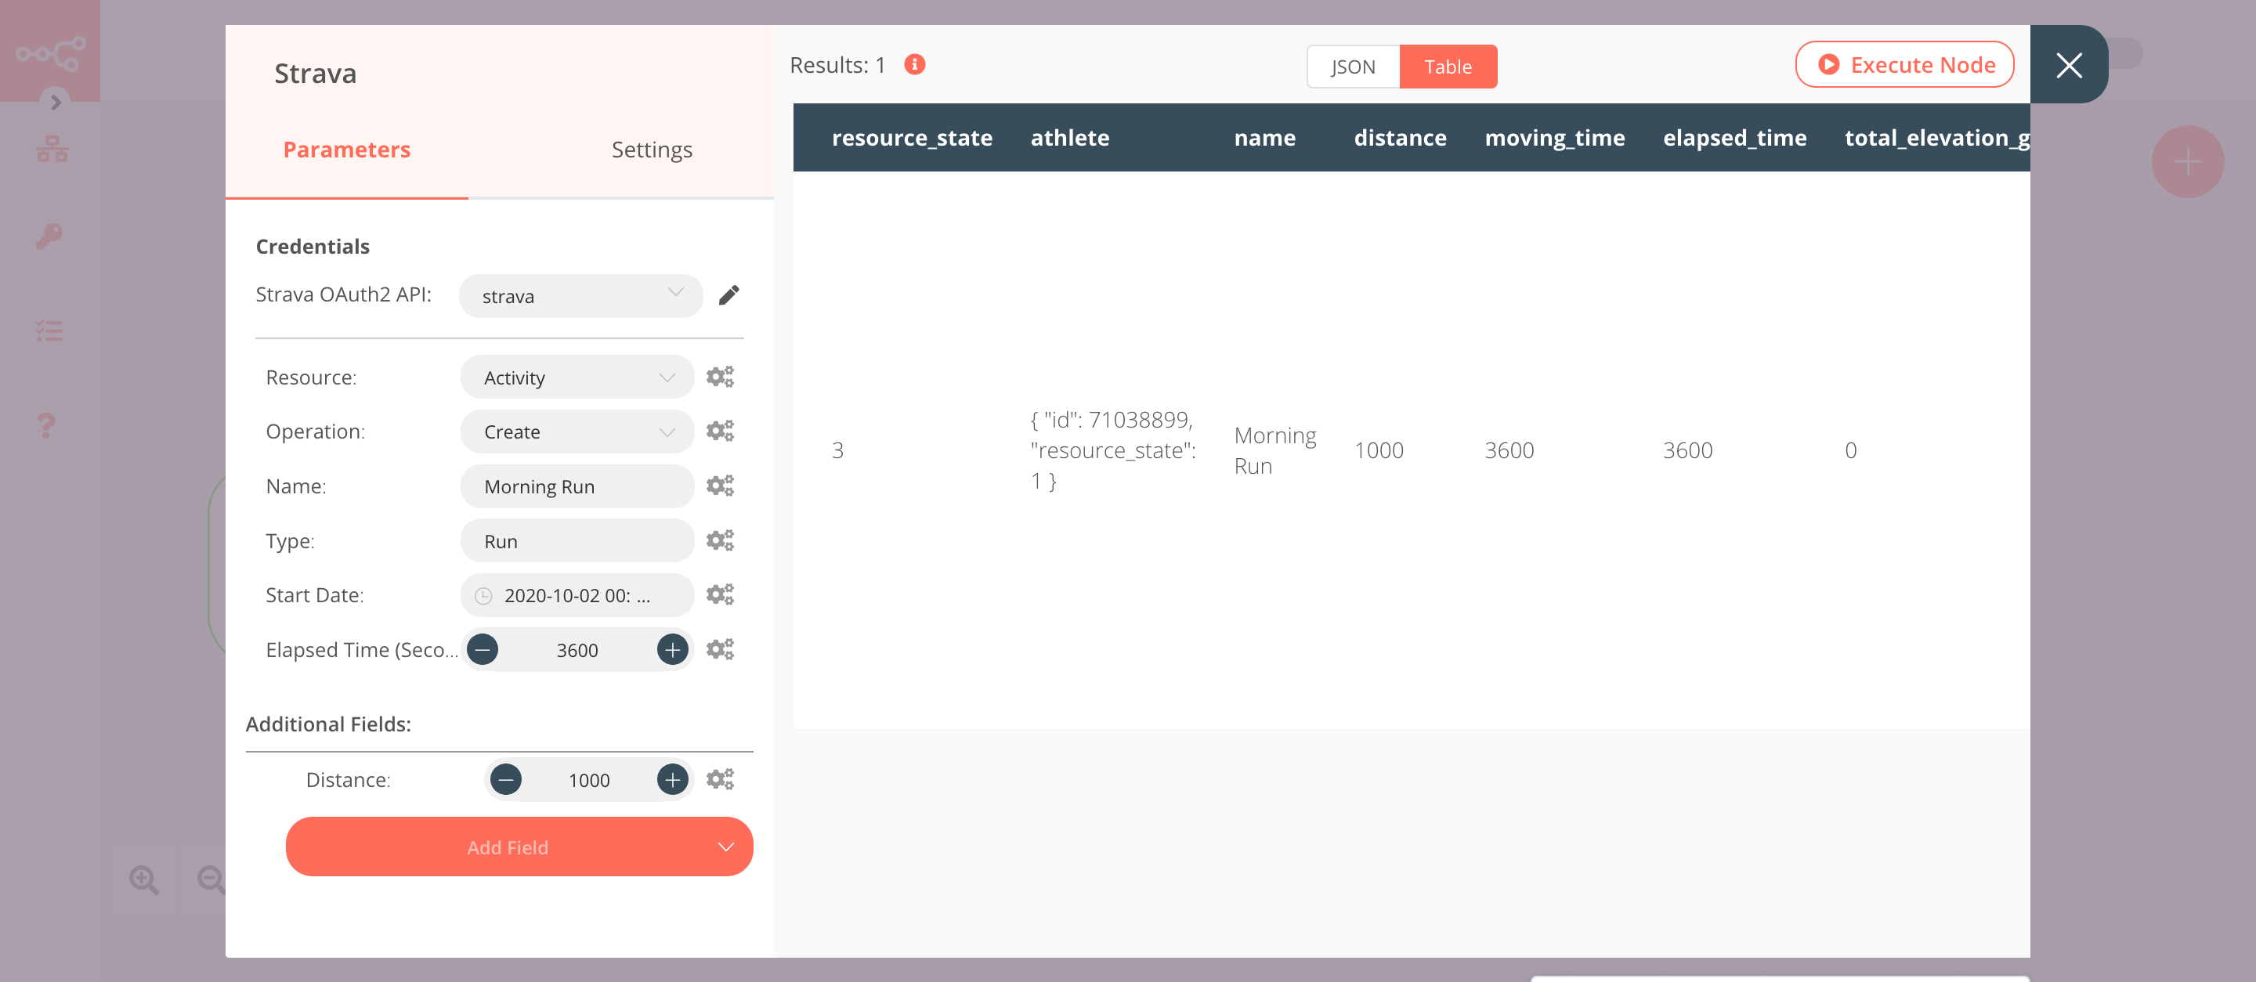Click the Execute Node button
Viewport: 2256px width, 982px height.
(x=1904, y=64)
